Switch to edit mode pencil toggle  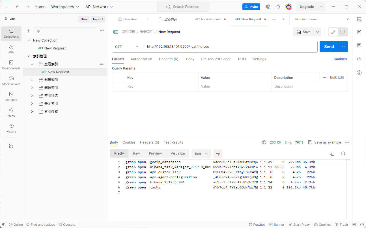pyautogui.click(x=333, y=32)
